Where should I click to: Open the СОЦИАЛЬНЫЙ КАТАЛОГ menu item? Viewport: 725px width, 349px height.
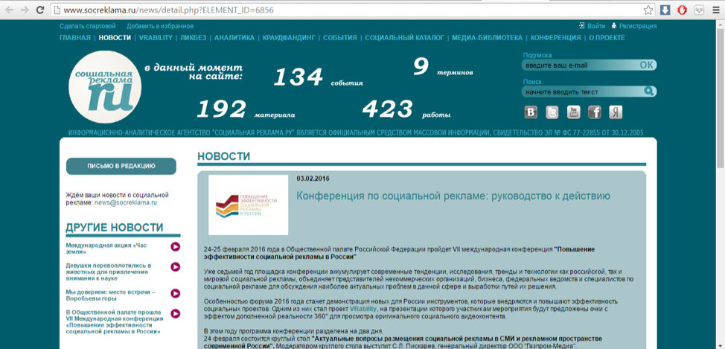[405, 38]
